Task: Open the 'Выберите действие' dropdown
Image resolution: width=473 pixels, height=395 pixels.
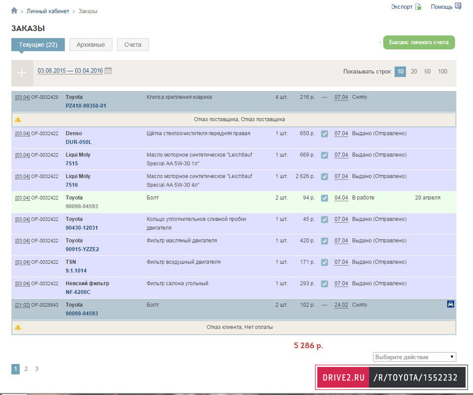Action: click(414, 357)
